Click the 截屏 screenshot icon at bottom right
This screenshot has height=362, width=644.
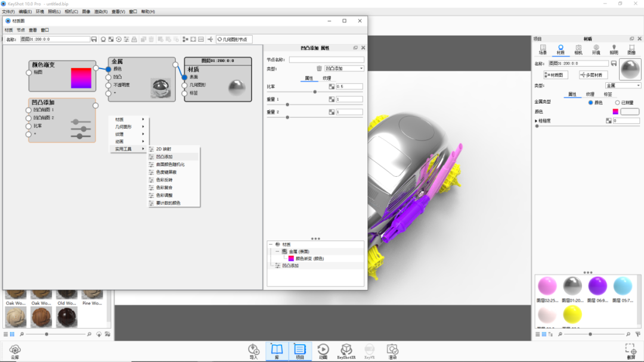click(631, 352)
